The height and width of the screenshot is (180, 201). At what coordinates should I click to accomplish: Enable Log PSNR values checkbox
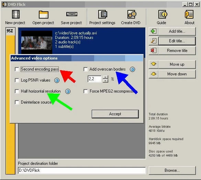[17, 80]
